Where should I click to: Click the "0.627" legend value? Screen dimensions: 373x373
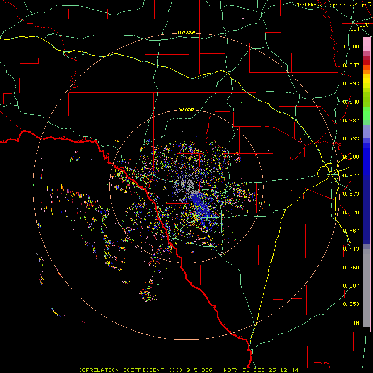[x=351, y=176]
